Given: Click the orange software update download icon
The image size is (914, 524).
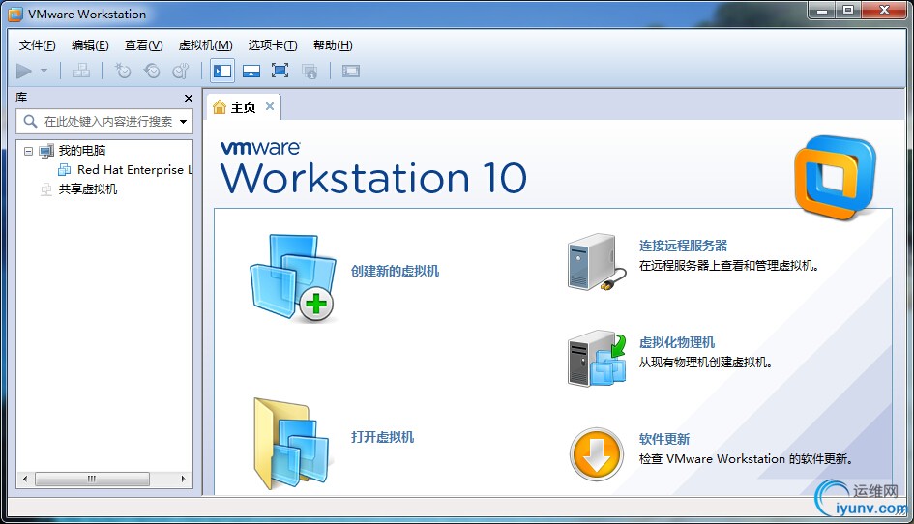Looking at the screenshot, I should (x=597, y=454).
